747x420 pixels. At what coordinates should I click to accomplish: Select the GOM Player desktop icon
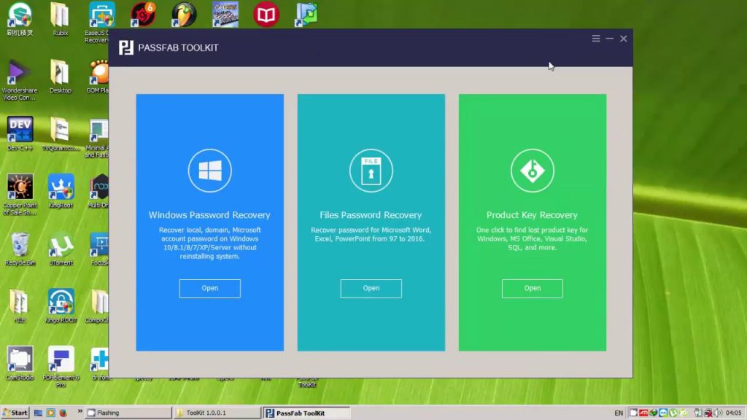(x=98, y=76)
